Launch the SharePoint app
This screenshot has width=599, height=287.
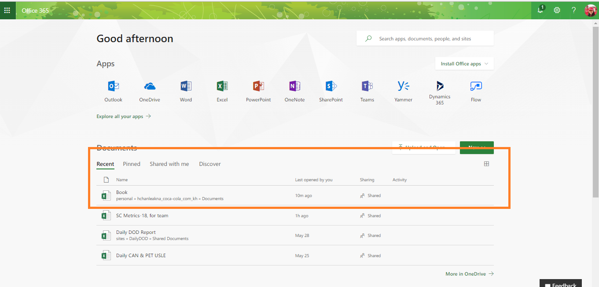tap(331, 91)
